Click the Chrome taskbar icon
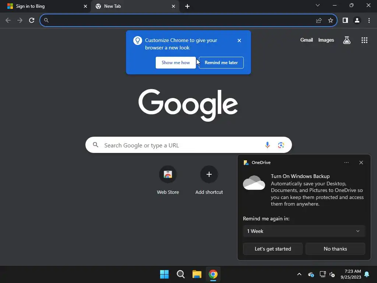The width and height of the screenshot is (377, 283). click(x=213, y=274)
